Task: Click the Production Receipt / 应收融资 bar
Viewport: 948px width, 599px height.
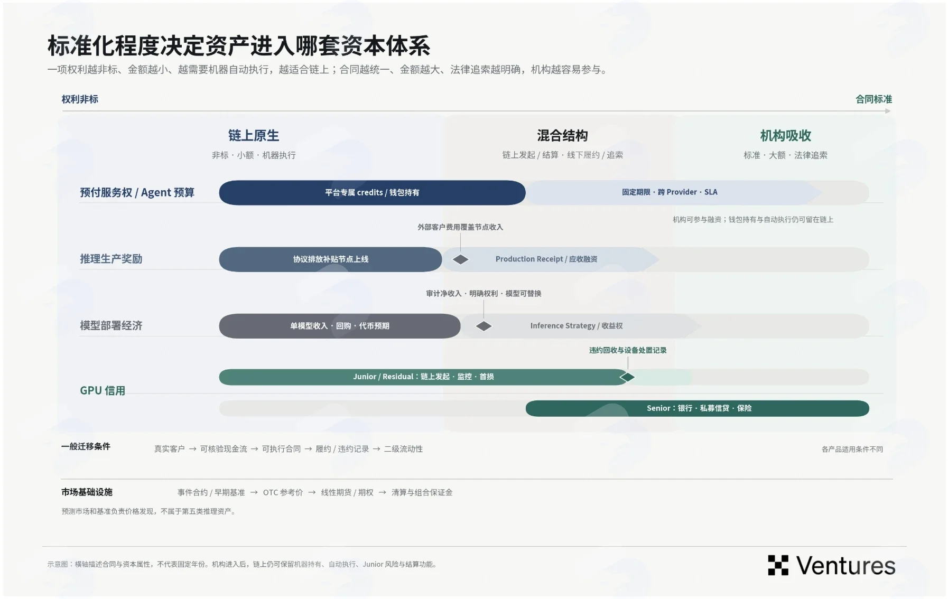Action: (551, 259)
